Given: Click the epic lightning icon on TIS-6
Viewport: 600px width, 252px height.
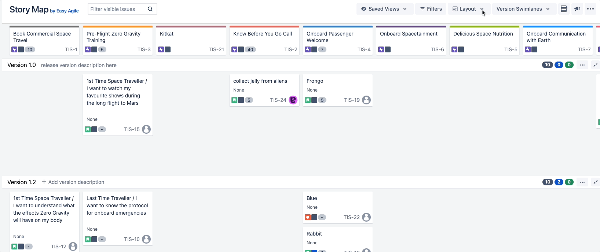Looking at the screenshot, I should coord(381,49).
